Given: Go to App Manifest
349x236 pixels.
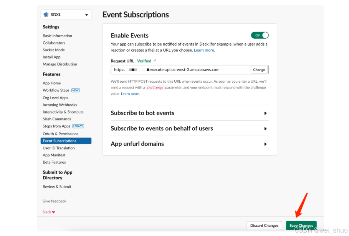Looking at the screenshot, I should click(54, 155).
